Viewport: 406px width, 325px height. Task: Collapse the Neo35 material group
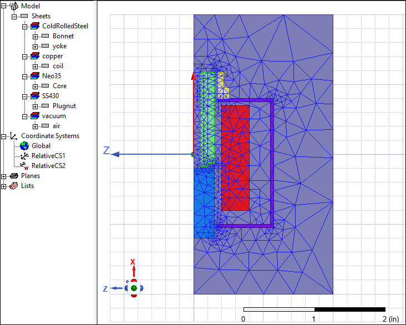click(24, 77)
